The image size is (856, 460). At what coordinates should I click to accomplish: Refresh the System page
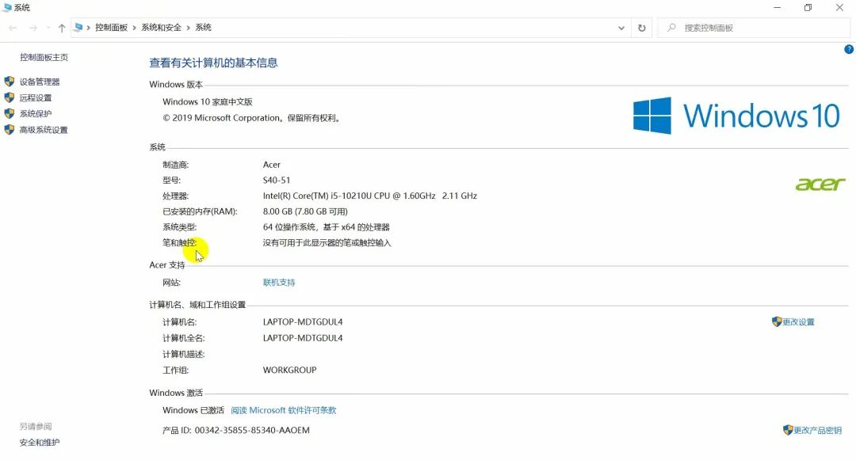(x=641, y=28)
